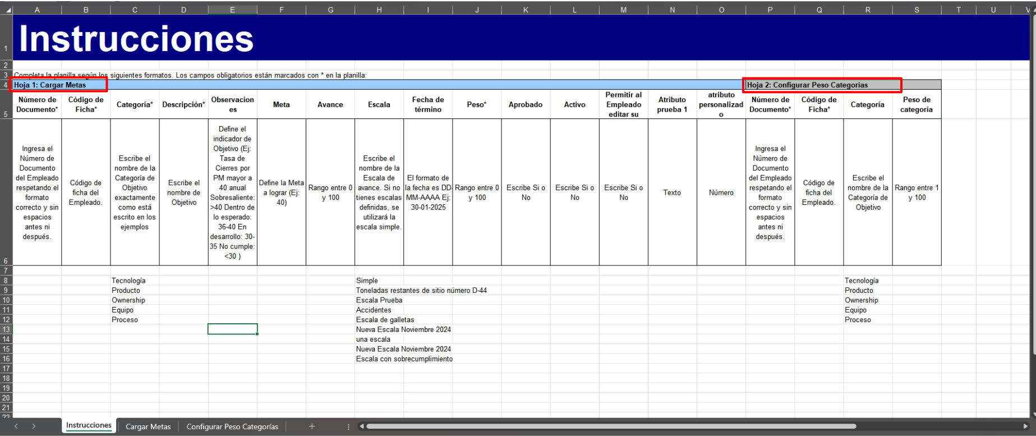Select column S header
Image resolution: width=1036 pixels, height=436 pixels.
pos(917,10)
